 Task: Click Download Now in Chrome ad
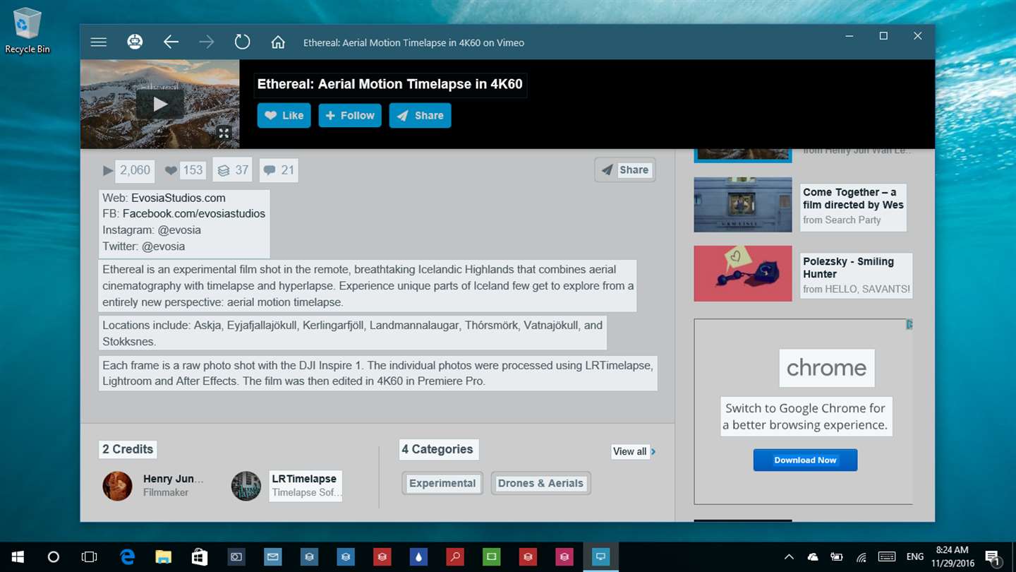[x=805, y=460]
